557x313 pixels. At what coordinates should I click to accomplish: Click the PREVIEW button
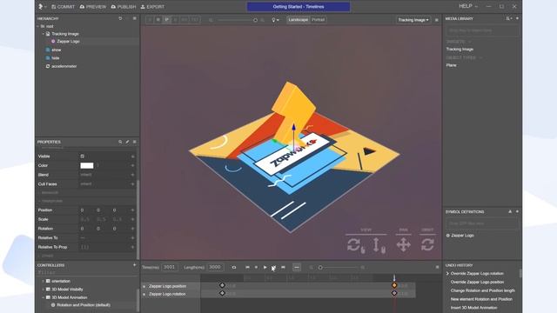tap(93, 7)
